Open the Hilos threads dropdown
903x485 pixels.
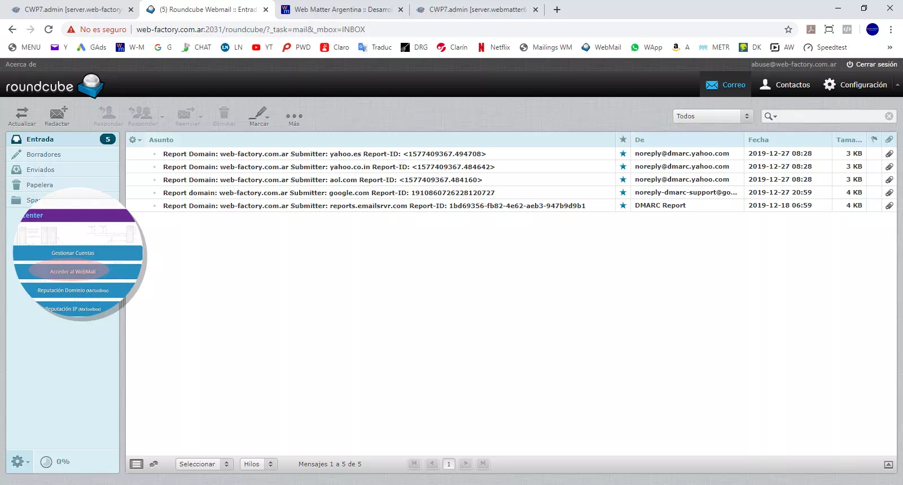258,464
